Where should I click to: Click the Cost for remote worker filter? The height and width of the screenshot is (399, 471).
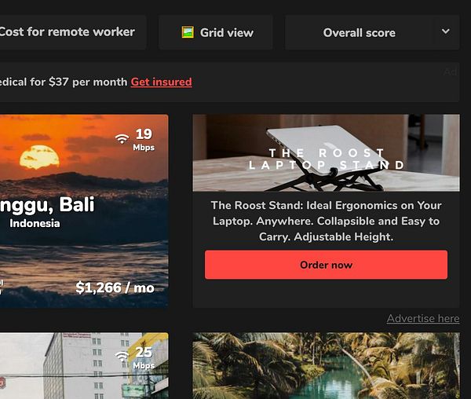pos(72,32)
